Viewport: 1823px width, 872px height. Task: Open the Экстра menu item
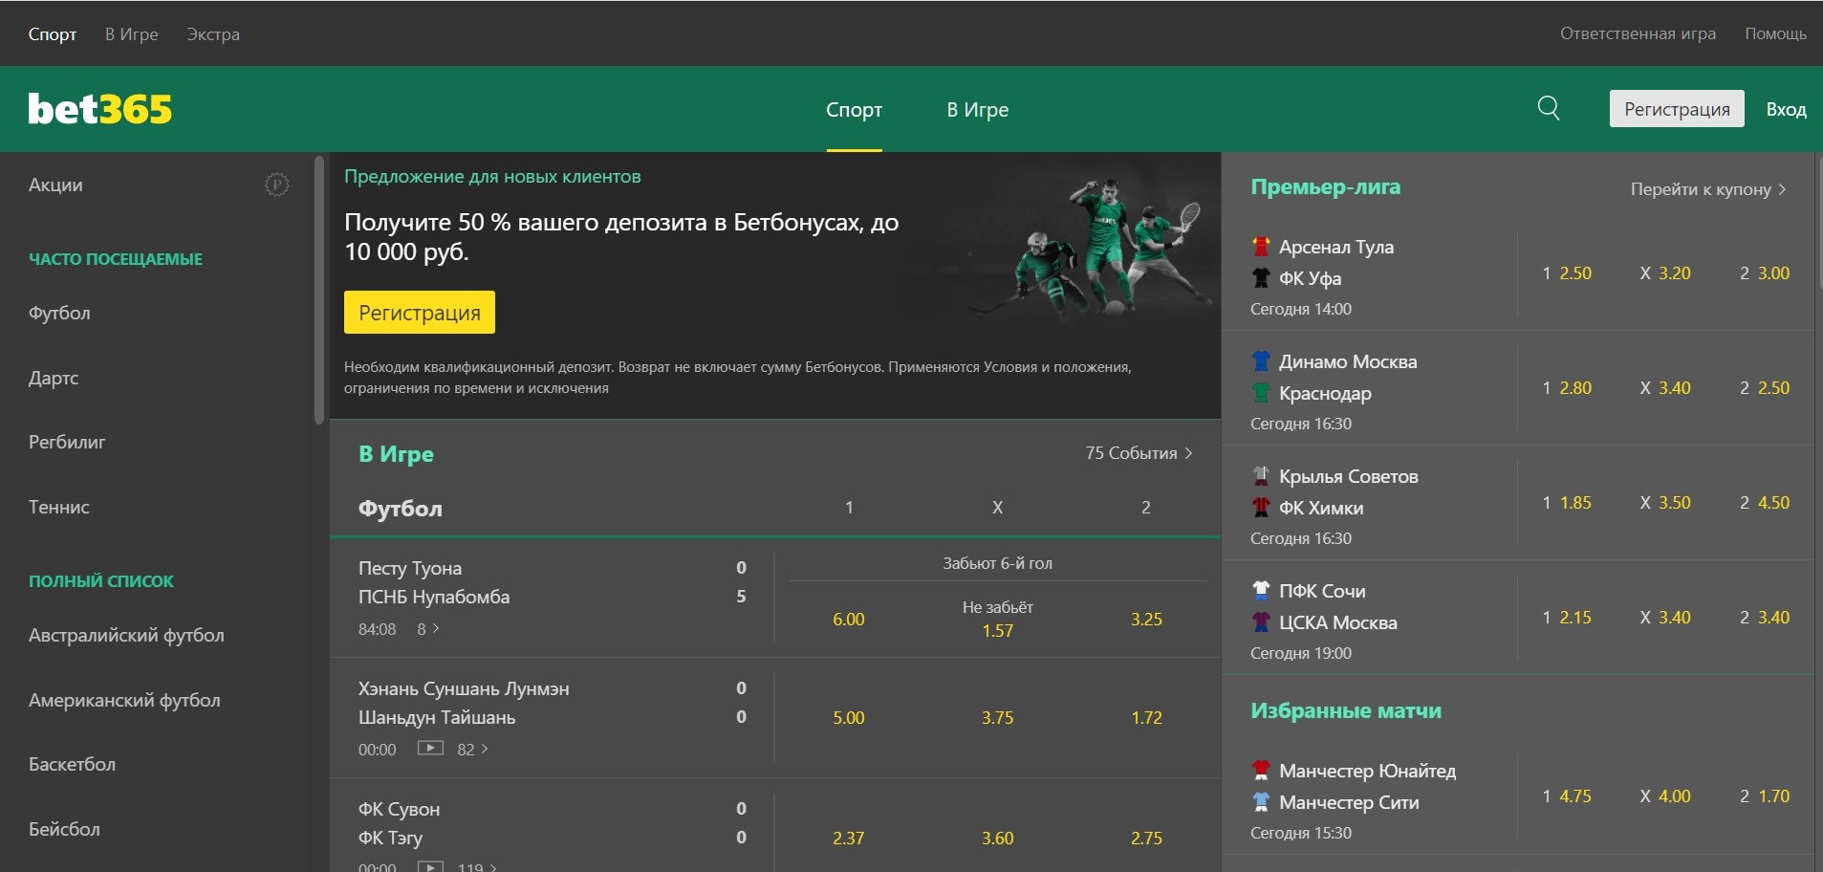(x=213, y=34)
